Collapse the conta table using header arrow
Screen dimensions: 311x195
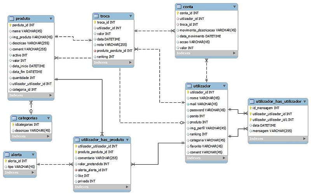pos(234,7)
